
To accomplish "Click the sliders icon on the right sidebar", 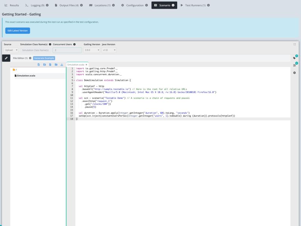I will 294,65.
